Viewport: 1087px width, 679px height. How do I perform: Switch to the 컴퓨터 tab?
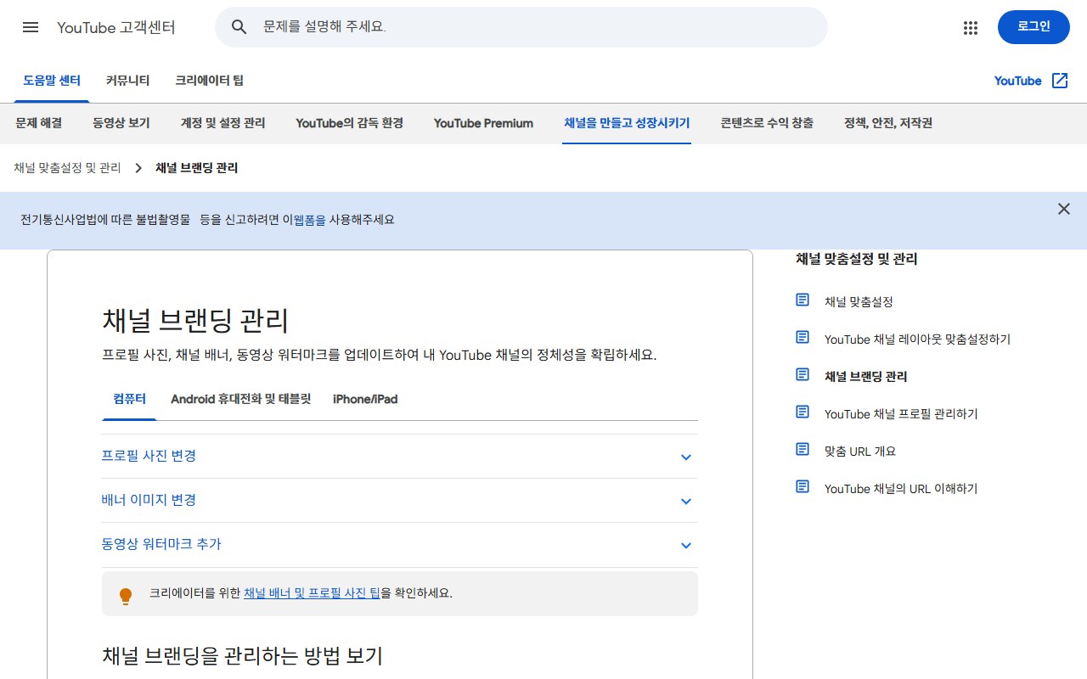point(129,399)
